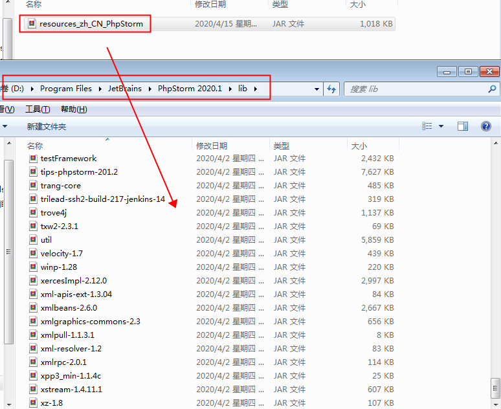This screenshot has width=501, height=409.
Task: Click the refresh button beside address bar
Action: 332,89
